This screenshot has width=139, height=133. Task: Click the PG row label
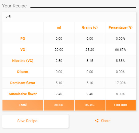coord(23,38)
